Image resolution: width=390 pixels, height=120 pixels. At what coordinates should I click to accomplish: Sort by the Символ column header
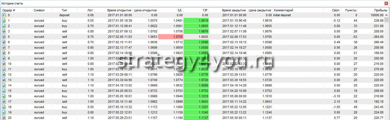[x=39, y=10]
